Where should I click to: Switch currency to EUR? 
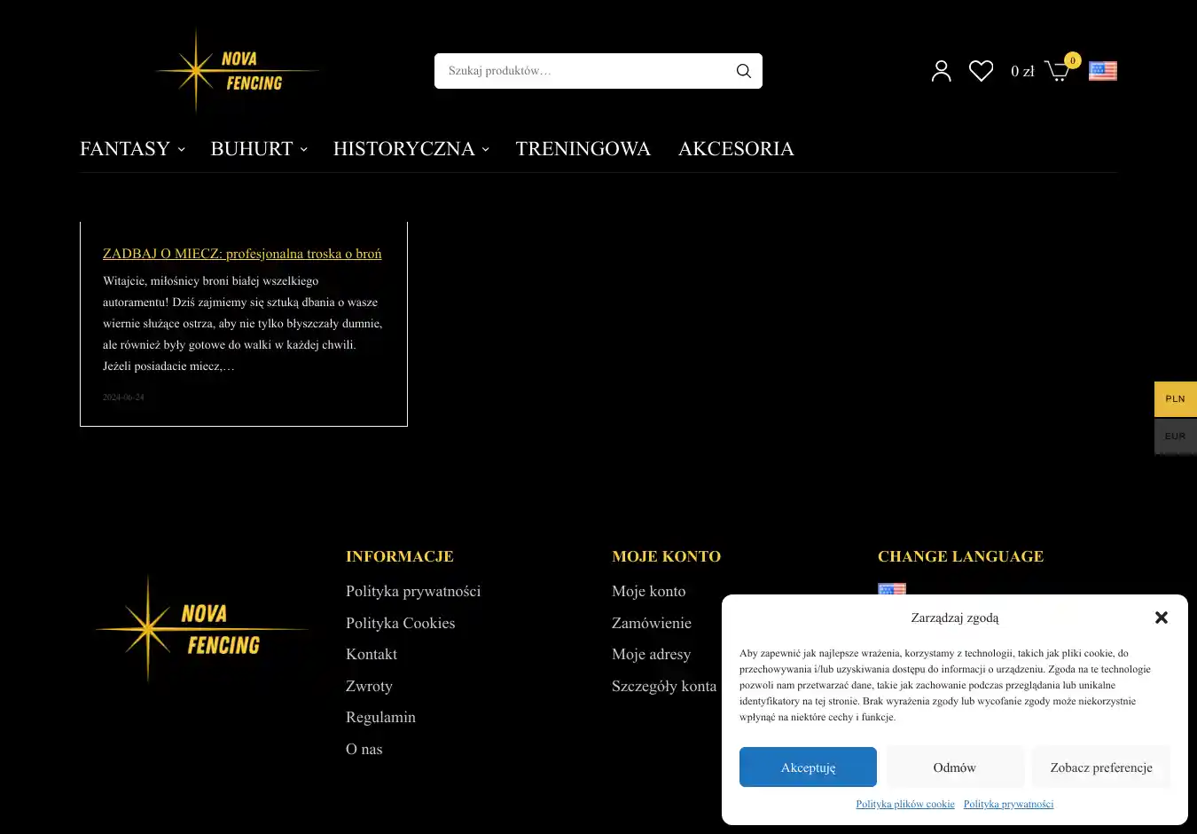coord(1175,437)
